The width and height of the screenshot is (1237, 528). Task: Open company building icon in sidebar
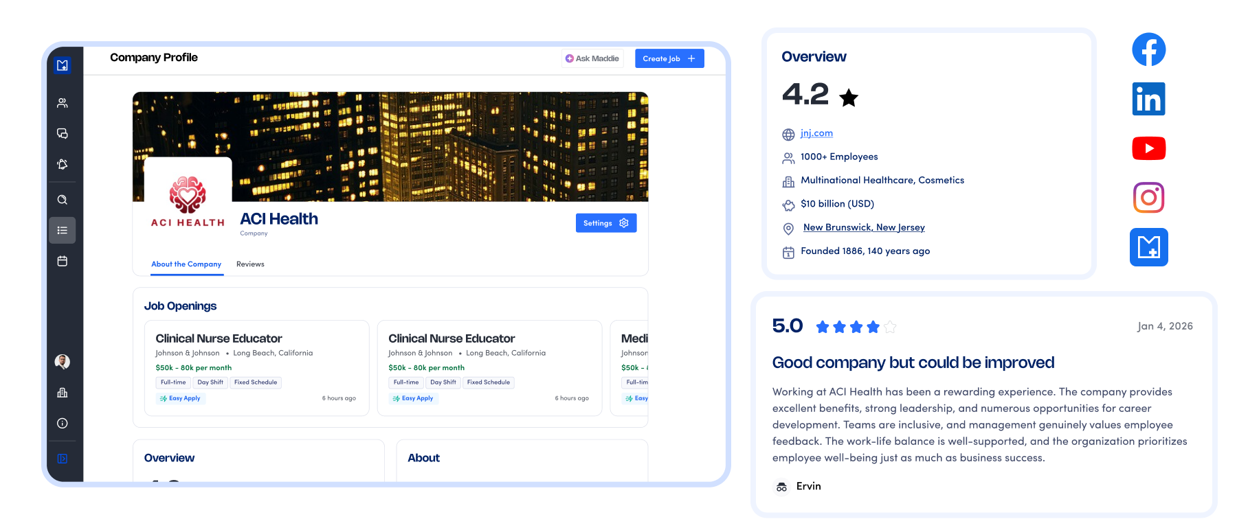click(x=63, y=393)
